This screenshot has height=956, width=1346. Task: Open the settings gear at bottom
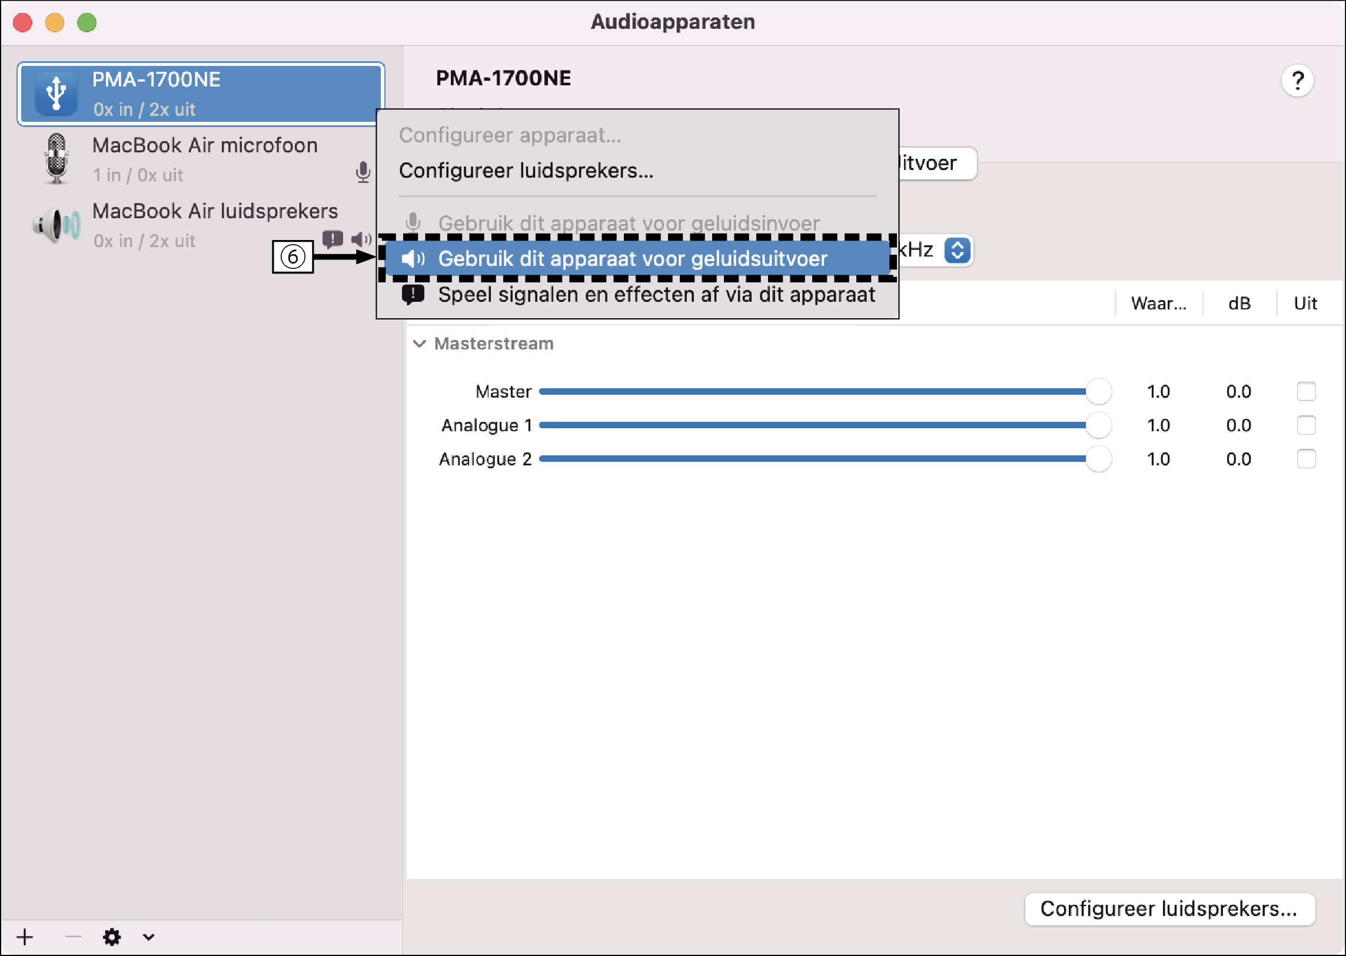(112, 937)
